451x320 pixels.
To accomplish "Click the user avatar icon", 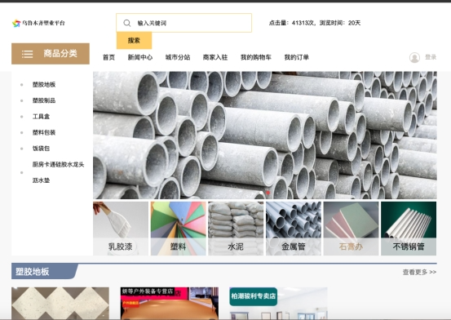I will (x=414, y=58).
